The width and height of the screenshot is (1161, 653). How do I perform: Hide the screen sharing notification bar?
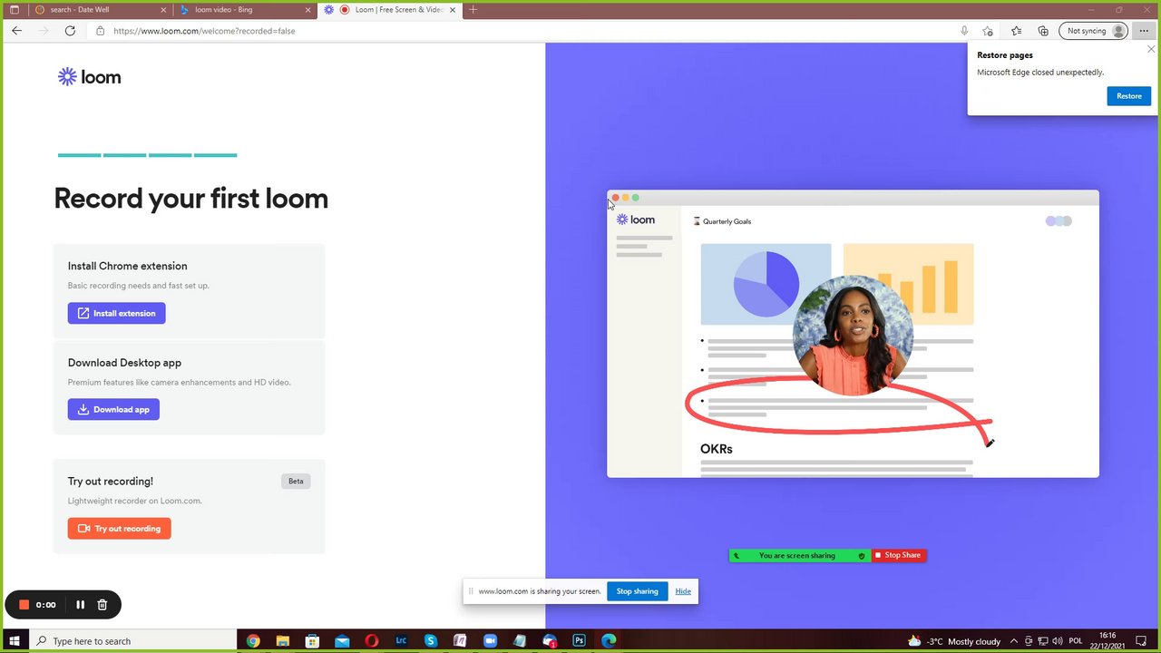pos(683,591)
